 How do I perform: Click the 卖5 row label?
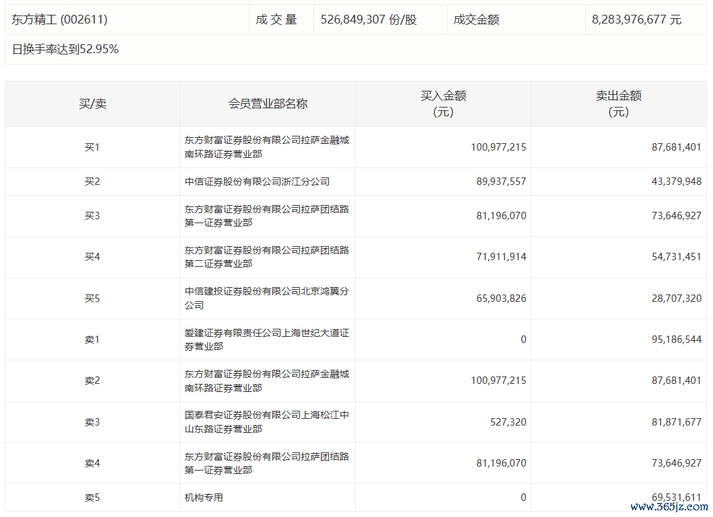coord(92,498)
